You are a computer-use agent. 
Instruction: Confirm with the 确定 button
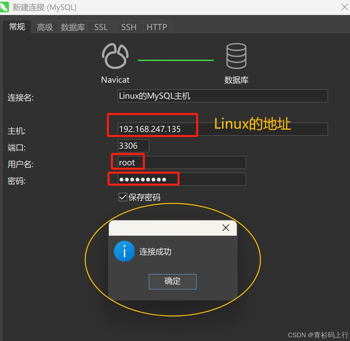(173, 281)
